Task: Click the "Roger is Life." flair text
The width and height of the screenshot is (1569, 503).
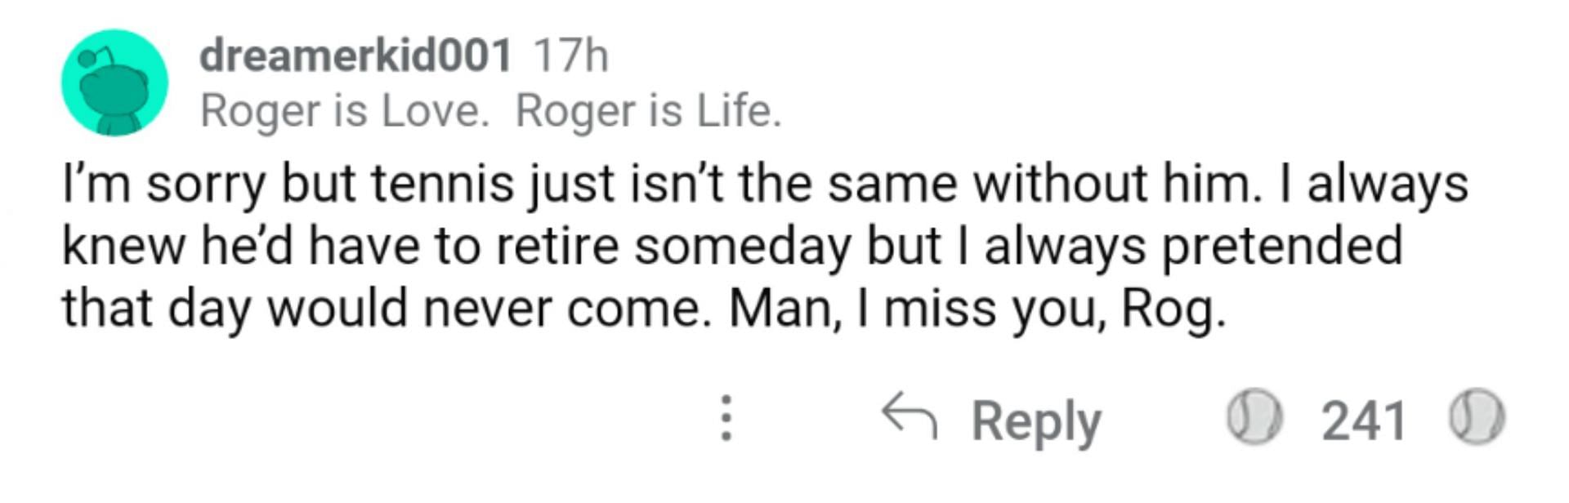Action: [x=648, y=111]
